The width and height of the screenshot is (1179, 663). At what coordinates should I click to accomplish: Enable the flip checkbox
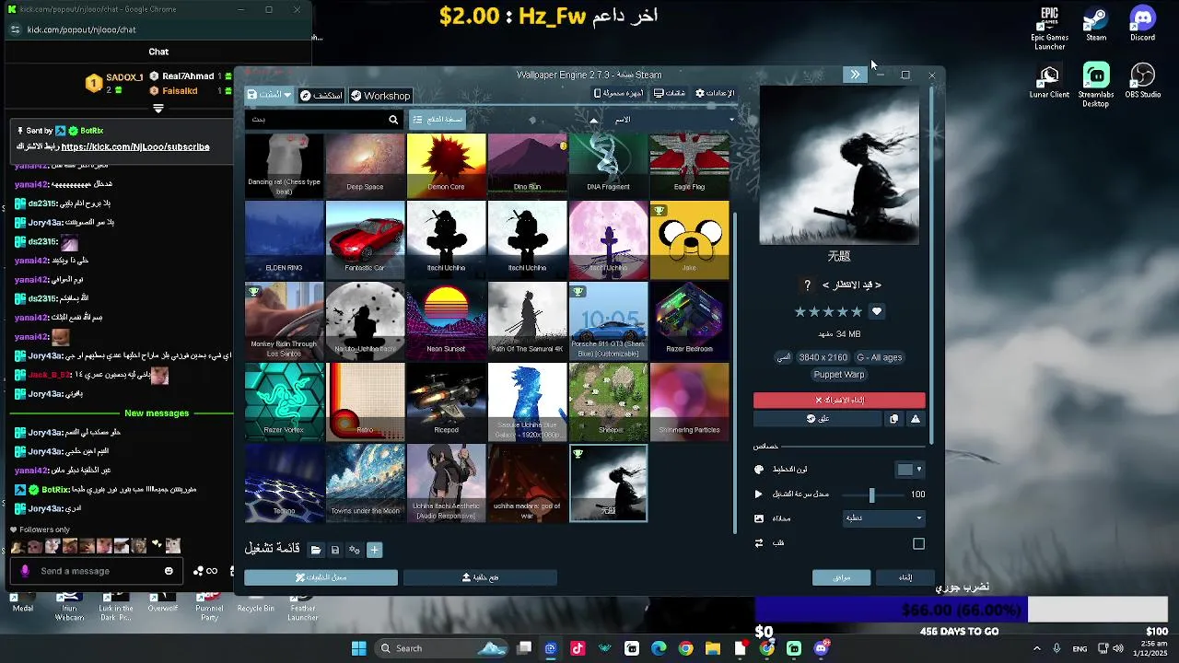pos(918,543)
